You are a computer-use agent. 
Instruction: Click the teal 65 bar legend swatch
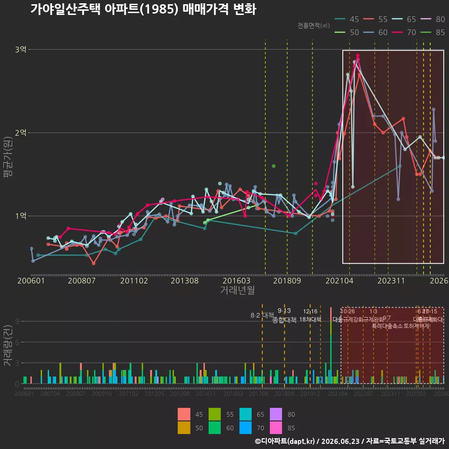click(x=246, y=414)
